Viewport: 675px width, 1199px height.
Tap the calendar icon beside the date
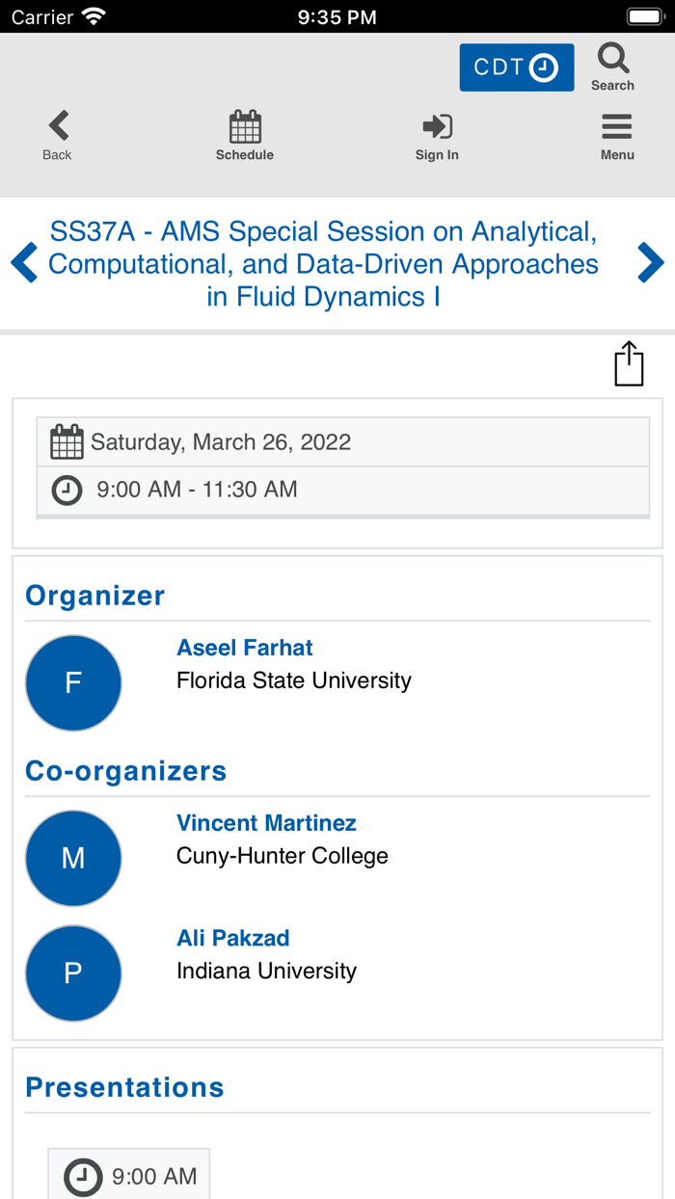[67, 442]
